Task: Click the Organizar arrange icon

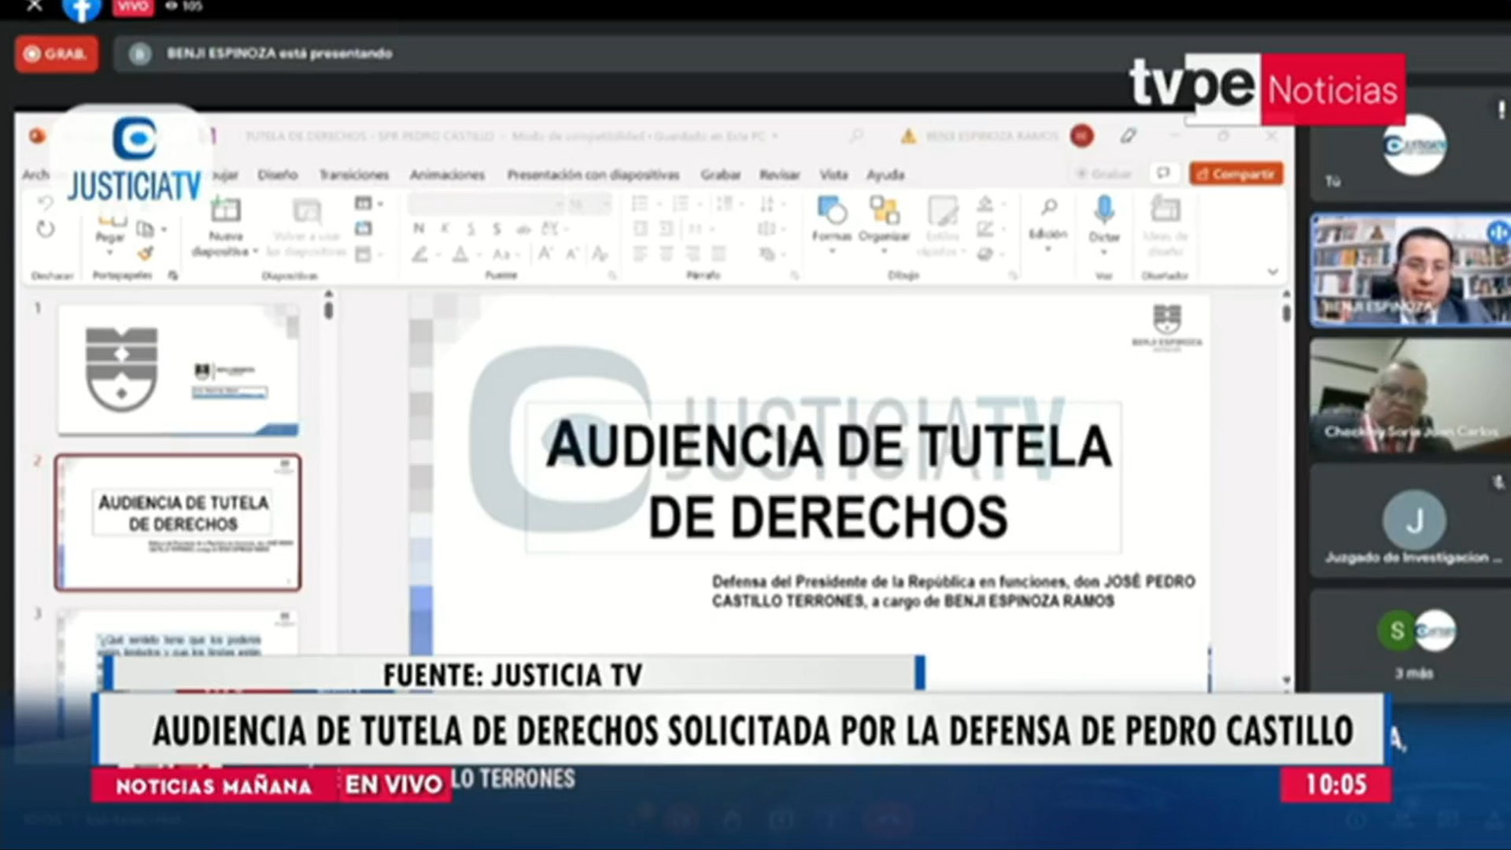Action: (x=884, y=211)
